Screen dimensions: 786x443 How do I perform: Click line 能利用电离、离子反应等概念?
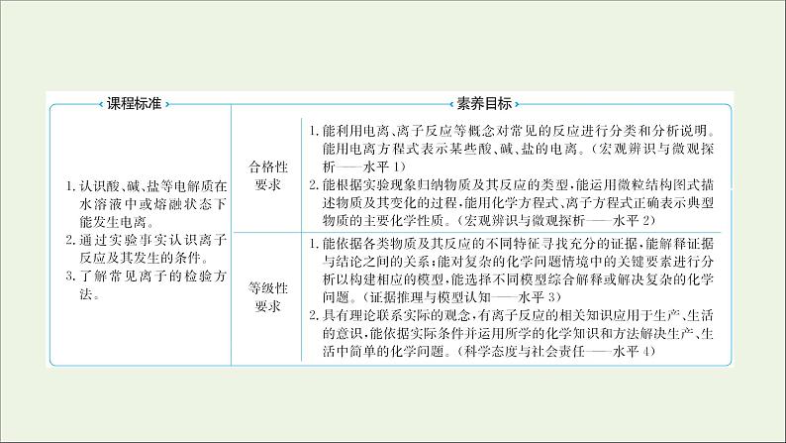[x=512, y=132]
